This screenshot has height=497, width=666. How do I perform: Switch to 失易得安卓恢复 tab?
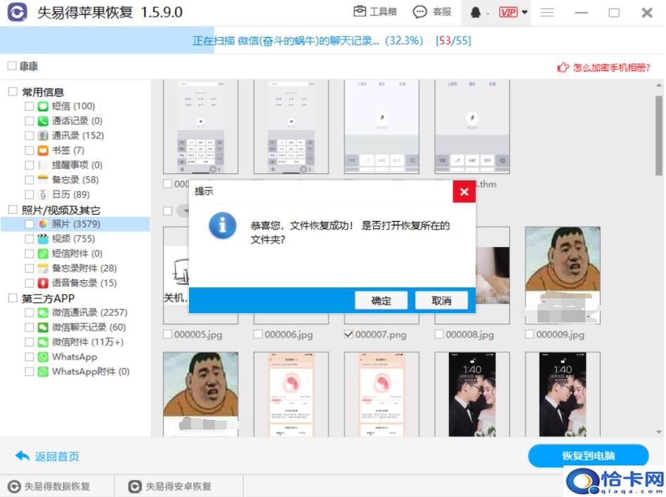[170, 486]
